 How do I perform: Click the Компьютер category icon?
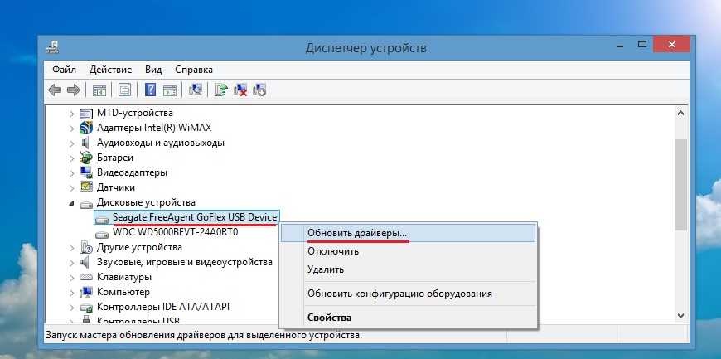click(86, 292)
